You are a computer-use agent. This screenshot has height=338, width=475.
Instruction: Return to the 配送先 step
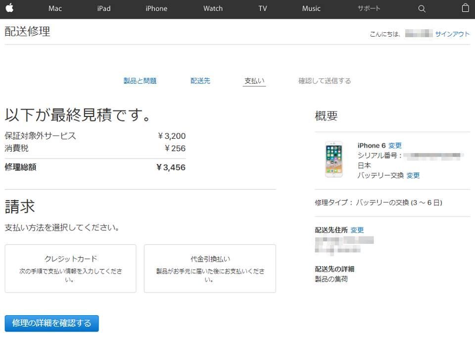tap(200, 81)
